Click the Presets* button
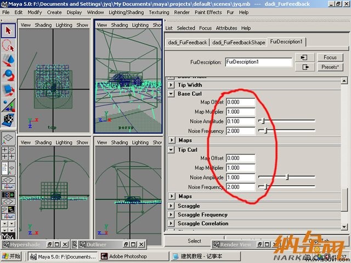Screen dimensions: 351x263 pos(330,67)
